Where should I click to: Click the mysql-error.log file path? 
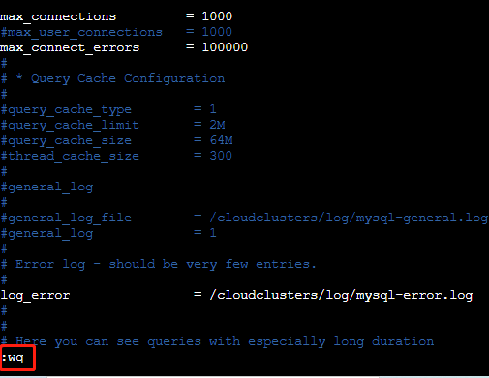coord(341,295)
